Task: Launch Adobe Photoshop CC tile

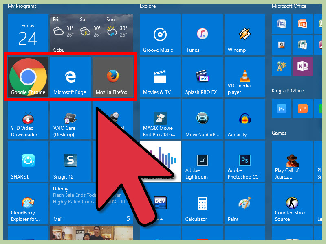Action: point(245,161)
